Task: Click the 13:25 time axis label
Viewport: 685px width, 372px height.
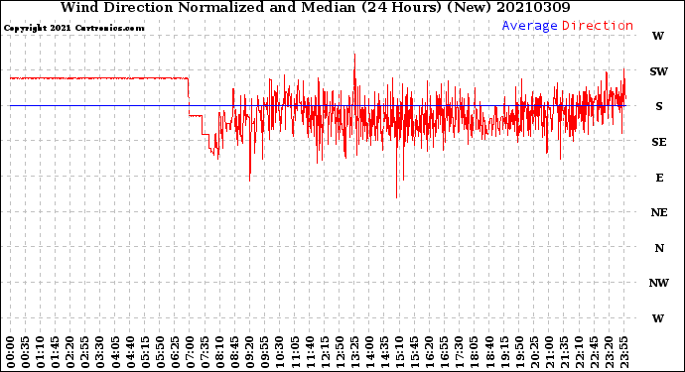Action: pyautogui.click(x=354, y=352)
